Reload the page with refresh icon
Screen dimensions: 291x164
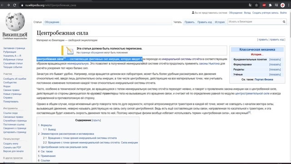15,5
